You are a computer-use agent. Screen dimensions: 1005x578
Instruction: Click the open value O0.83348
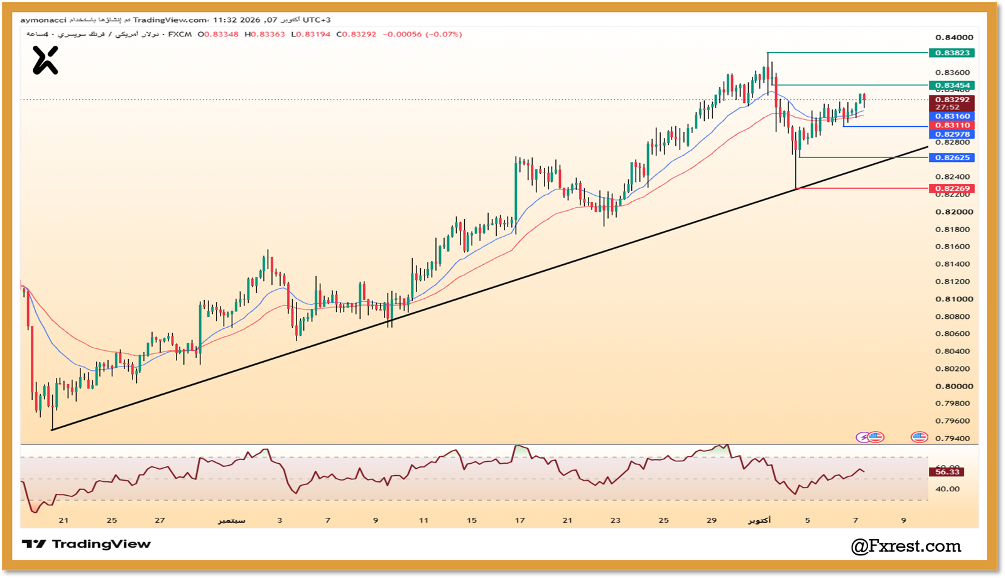click(x=219, y=35)
